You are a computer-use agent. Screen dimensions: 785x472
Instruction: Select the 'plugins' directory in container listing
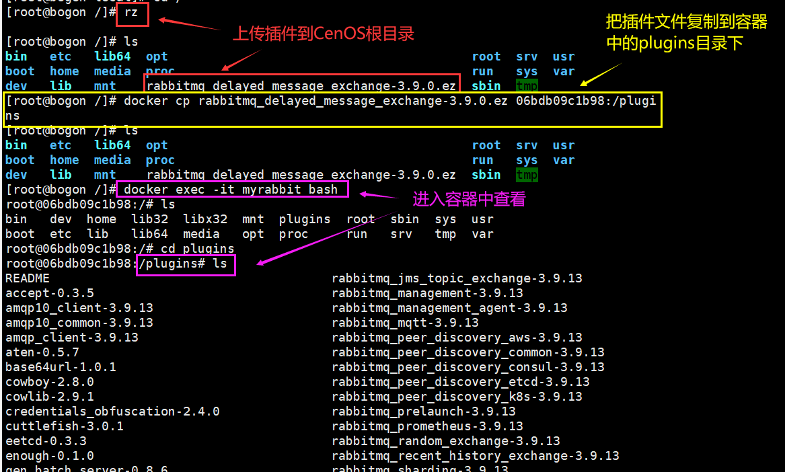305,219
